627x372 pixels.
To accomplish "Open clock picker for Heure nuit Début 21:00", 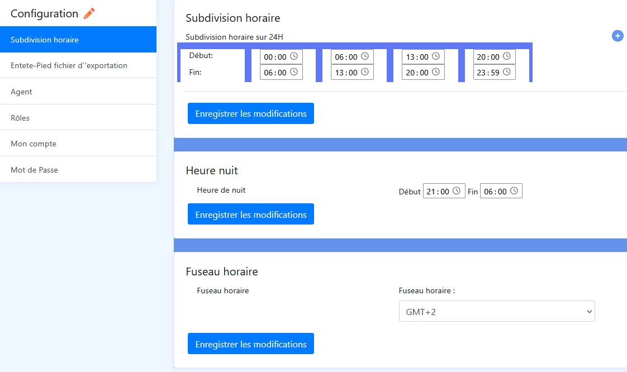I will tap(456, 191).
